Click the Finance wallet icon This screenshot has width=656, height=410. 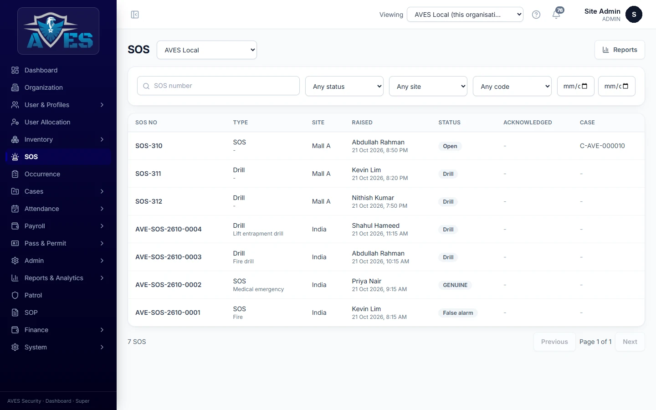(x=15, y=330)
